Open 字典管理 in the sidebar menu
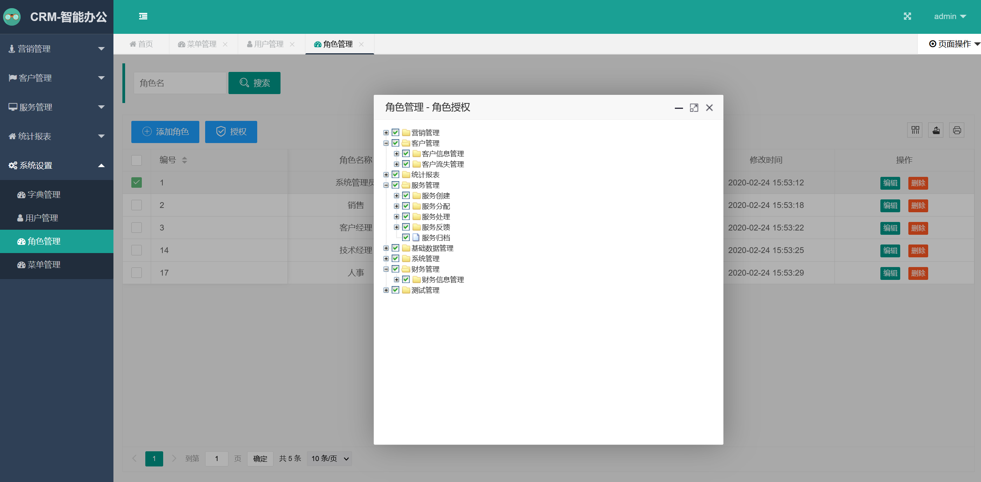 44,195
